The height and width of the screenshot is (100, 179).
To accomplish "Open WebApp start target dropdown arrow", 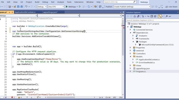I will [77, 7].
